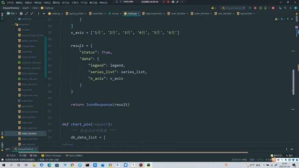Image resolution: width=299 pixels, height=168 pixels.
Task: Click the code with me users icon
Action: pyautogui.click(x=213, y=8)
